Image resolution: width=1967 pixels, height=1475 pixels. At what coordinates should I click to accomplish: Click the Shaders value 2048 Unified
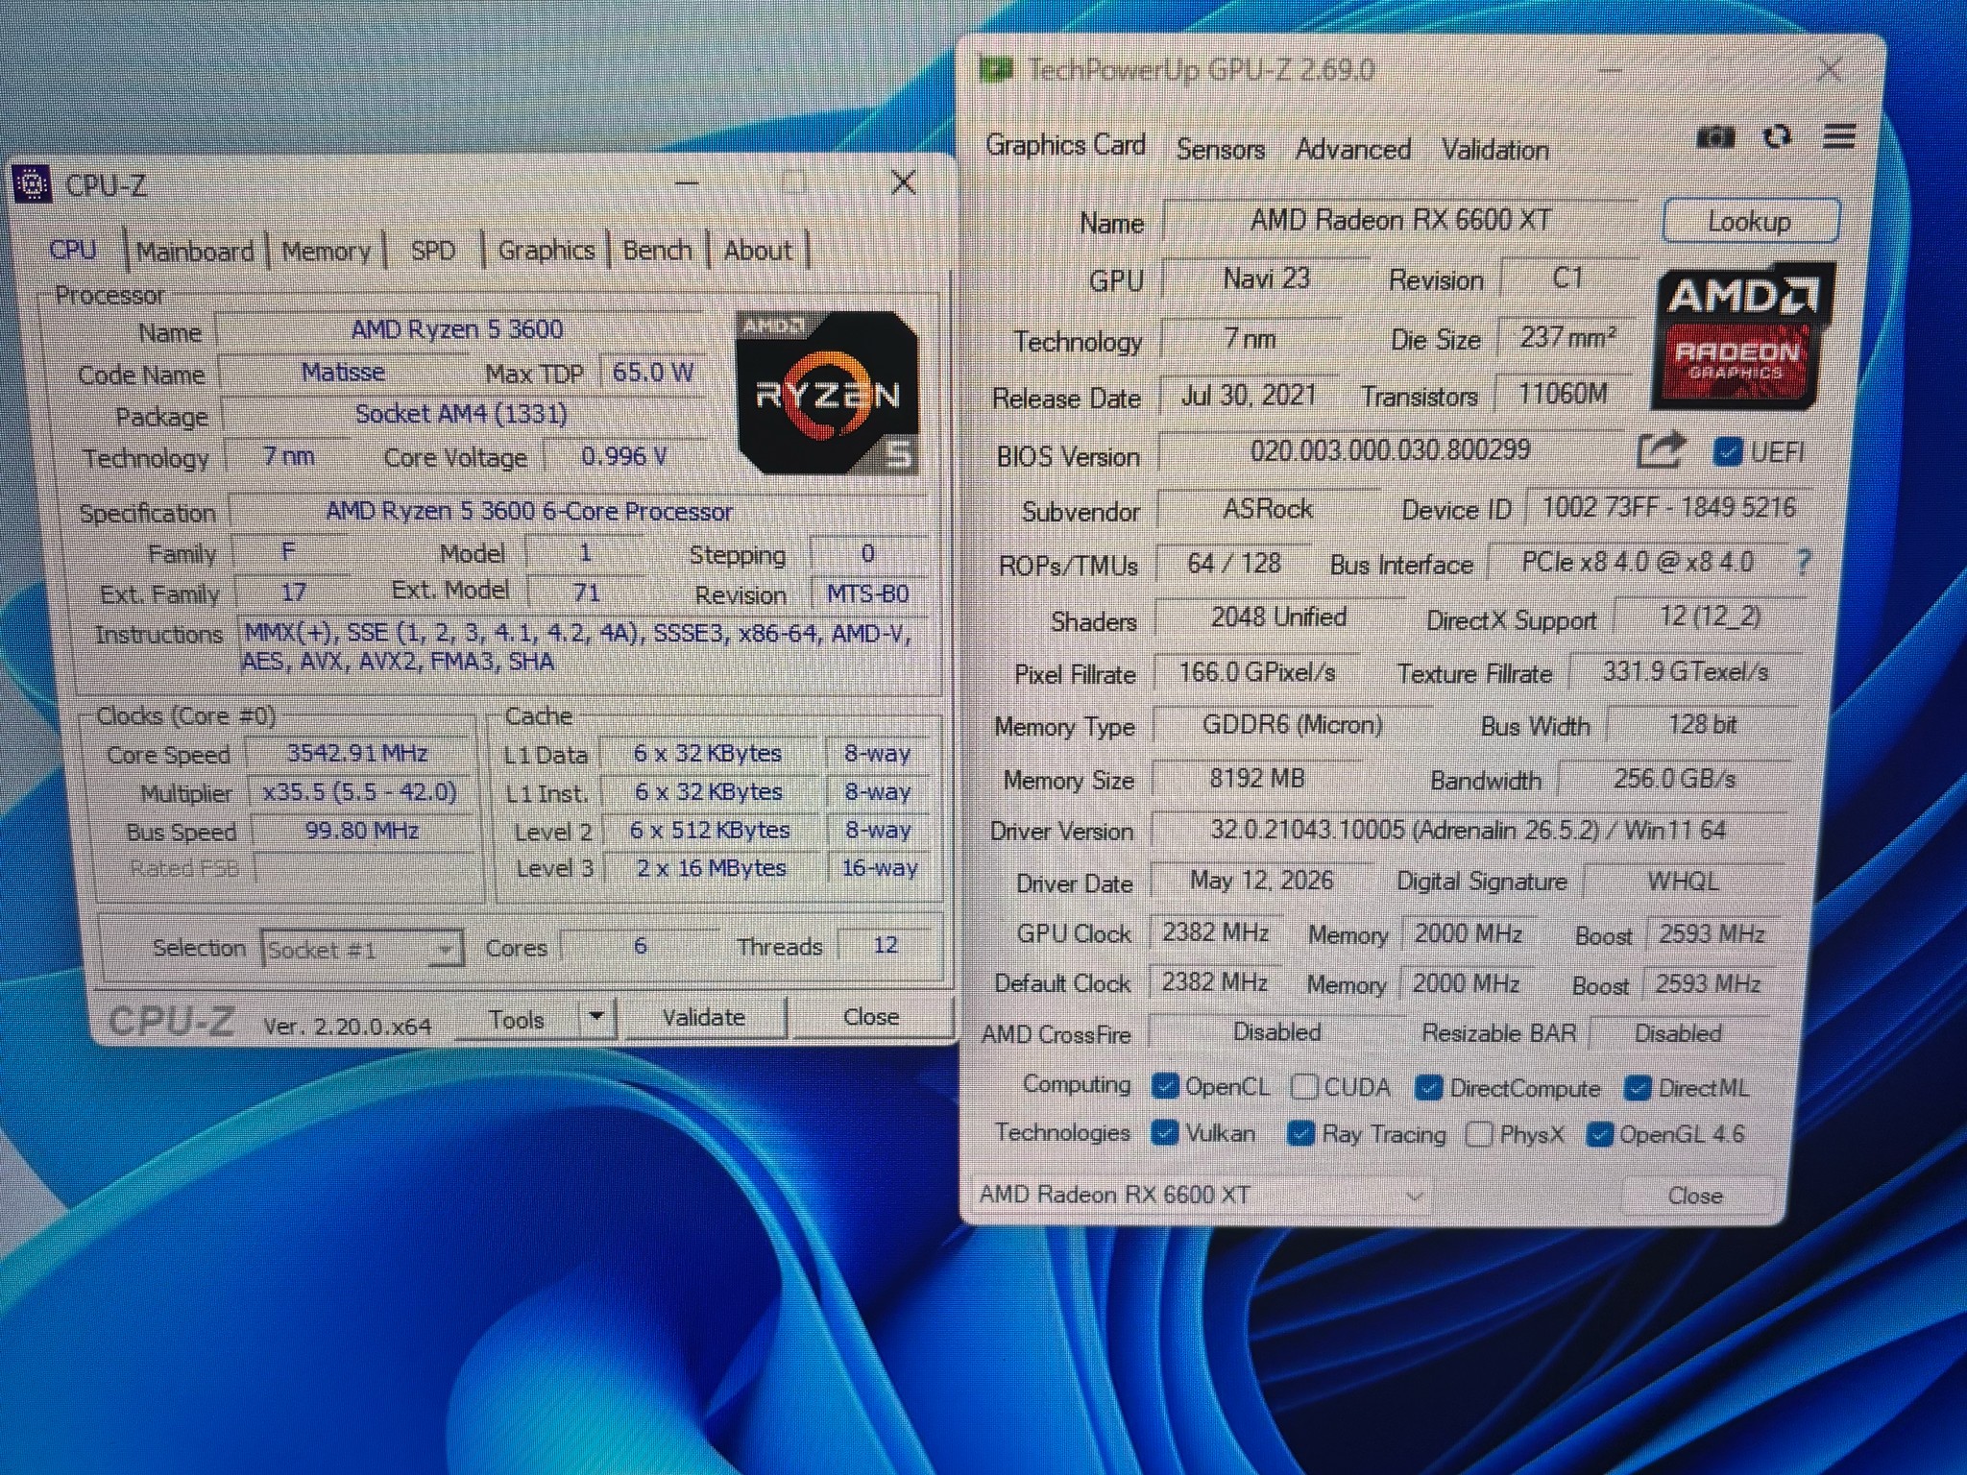pyautogui.click(x=1277, y=617)
